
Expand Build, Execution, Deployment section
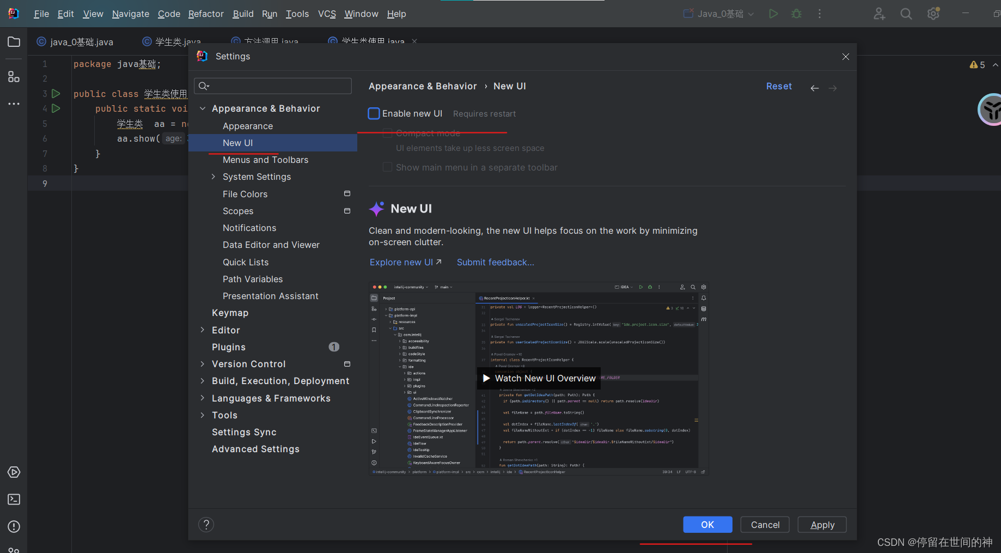tap(203, 381)
